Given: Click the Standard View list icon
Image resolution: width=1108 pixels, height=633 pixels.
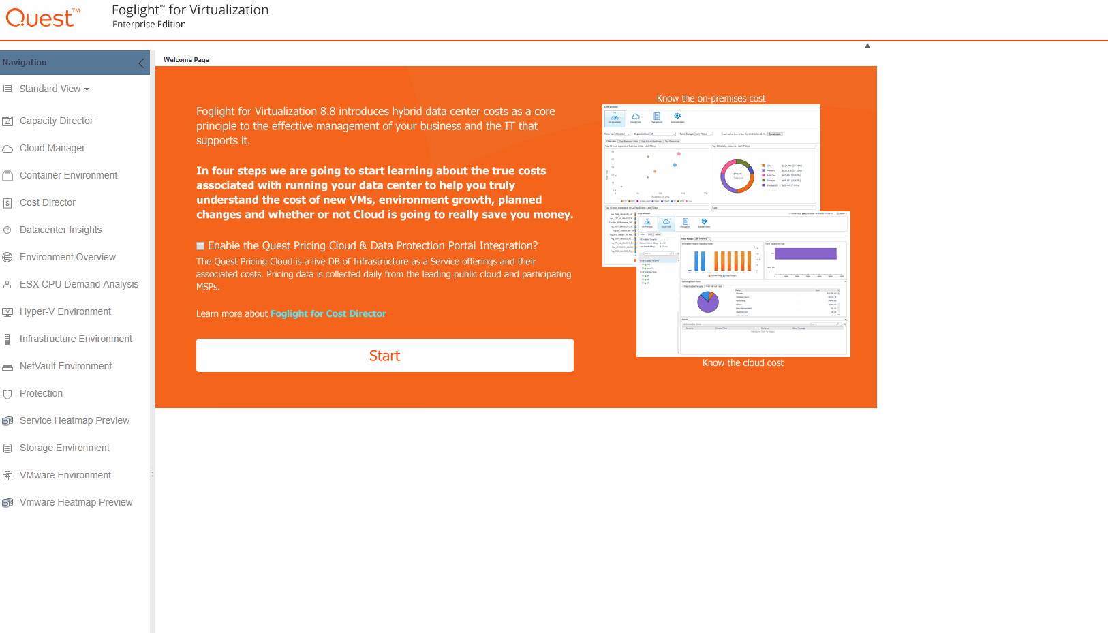Looking at the screenshot, I should coord(7,89).
